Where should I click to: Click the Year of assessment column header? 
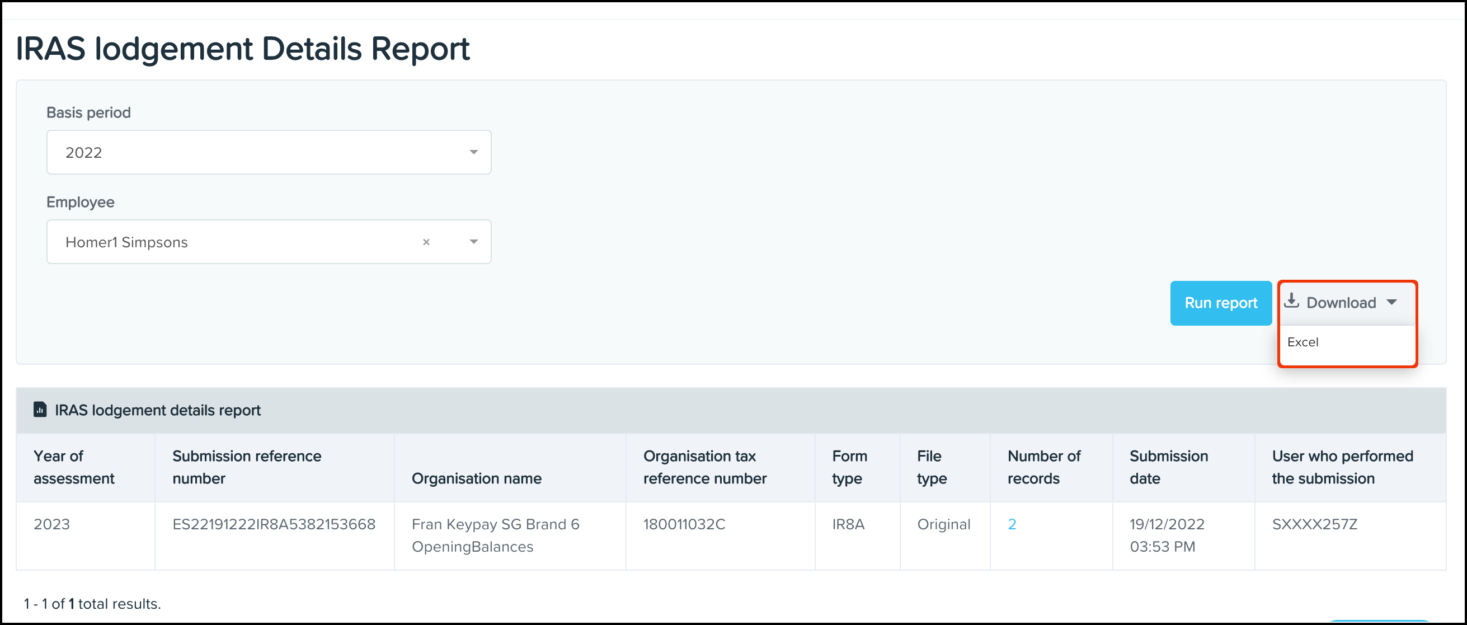tap(74, 467)
